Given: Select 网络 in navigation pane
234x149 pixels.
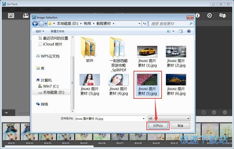Looking at the screenshot, I should pos(42,104).
